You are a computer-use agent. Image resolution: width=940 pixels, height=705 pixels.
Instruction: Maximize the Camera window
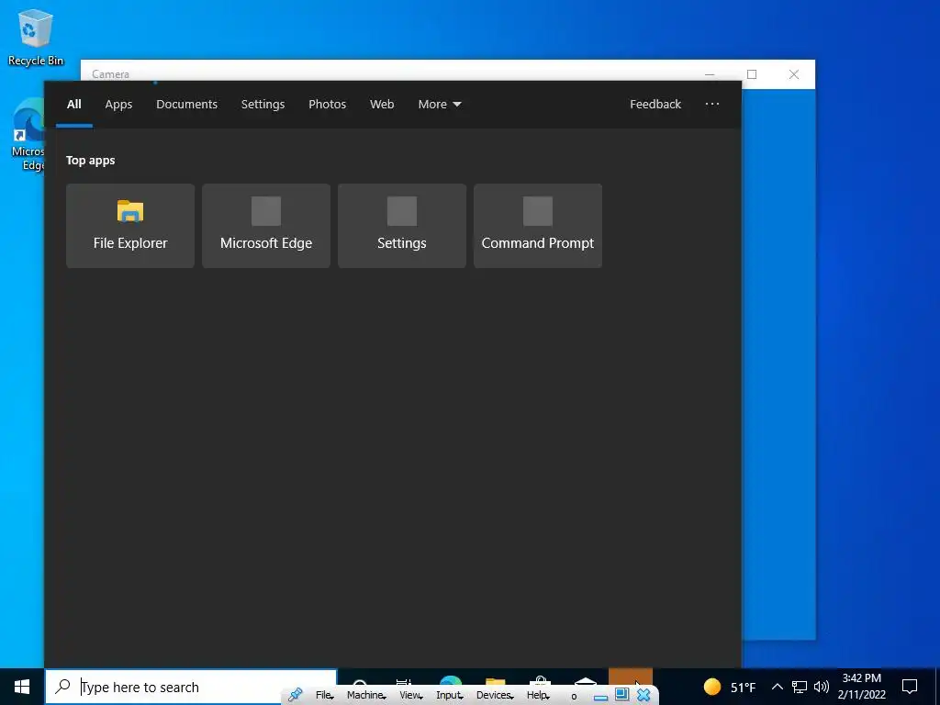point(752,74)
